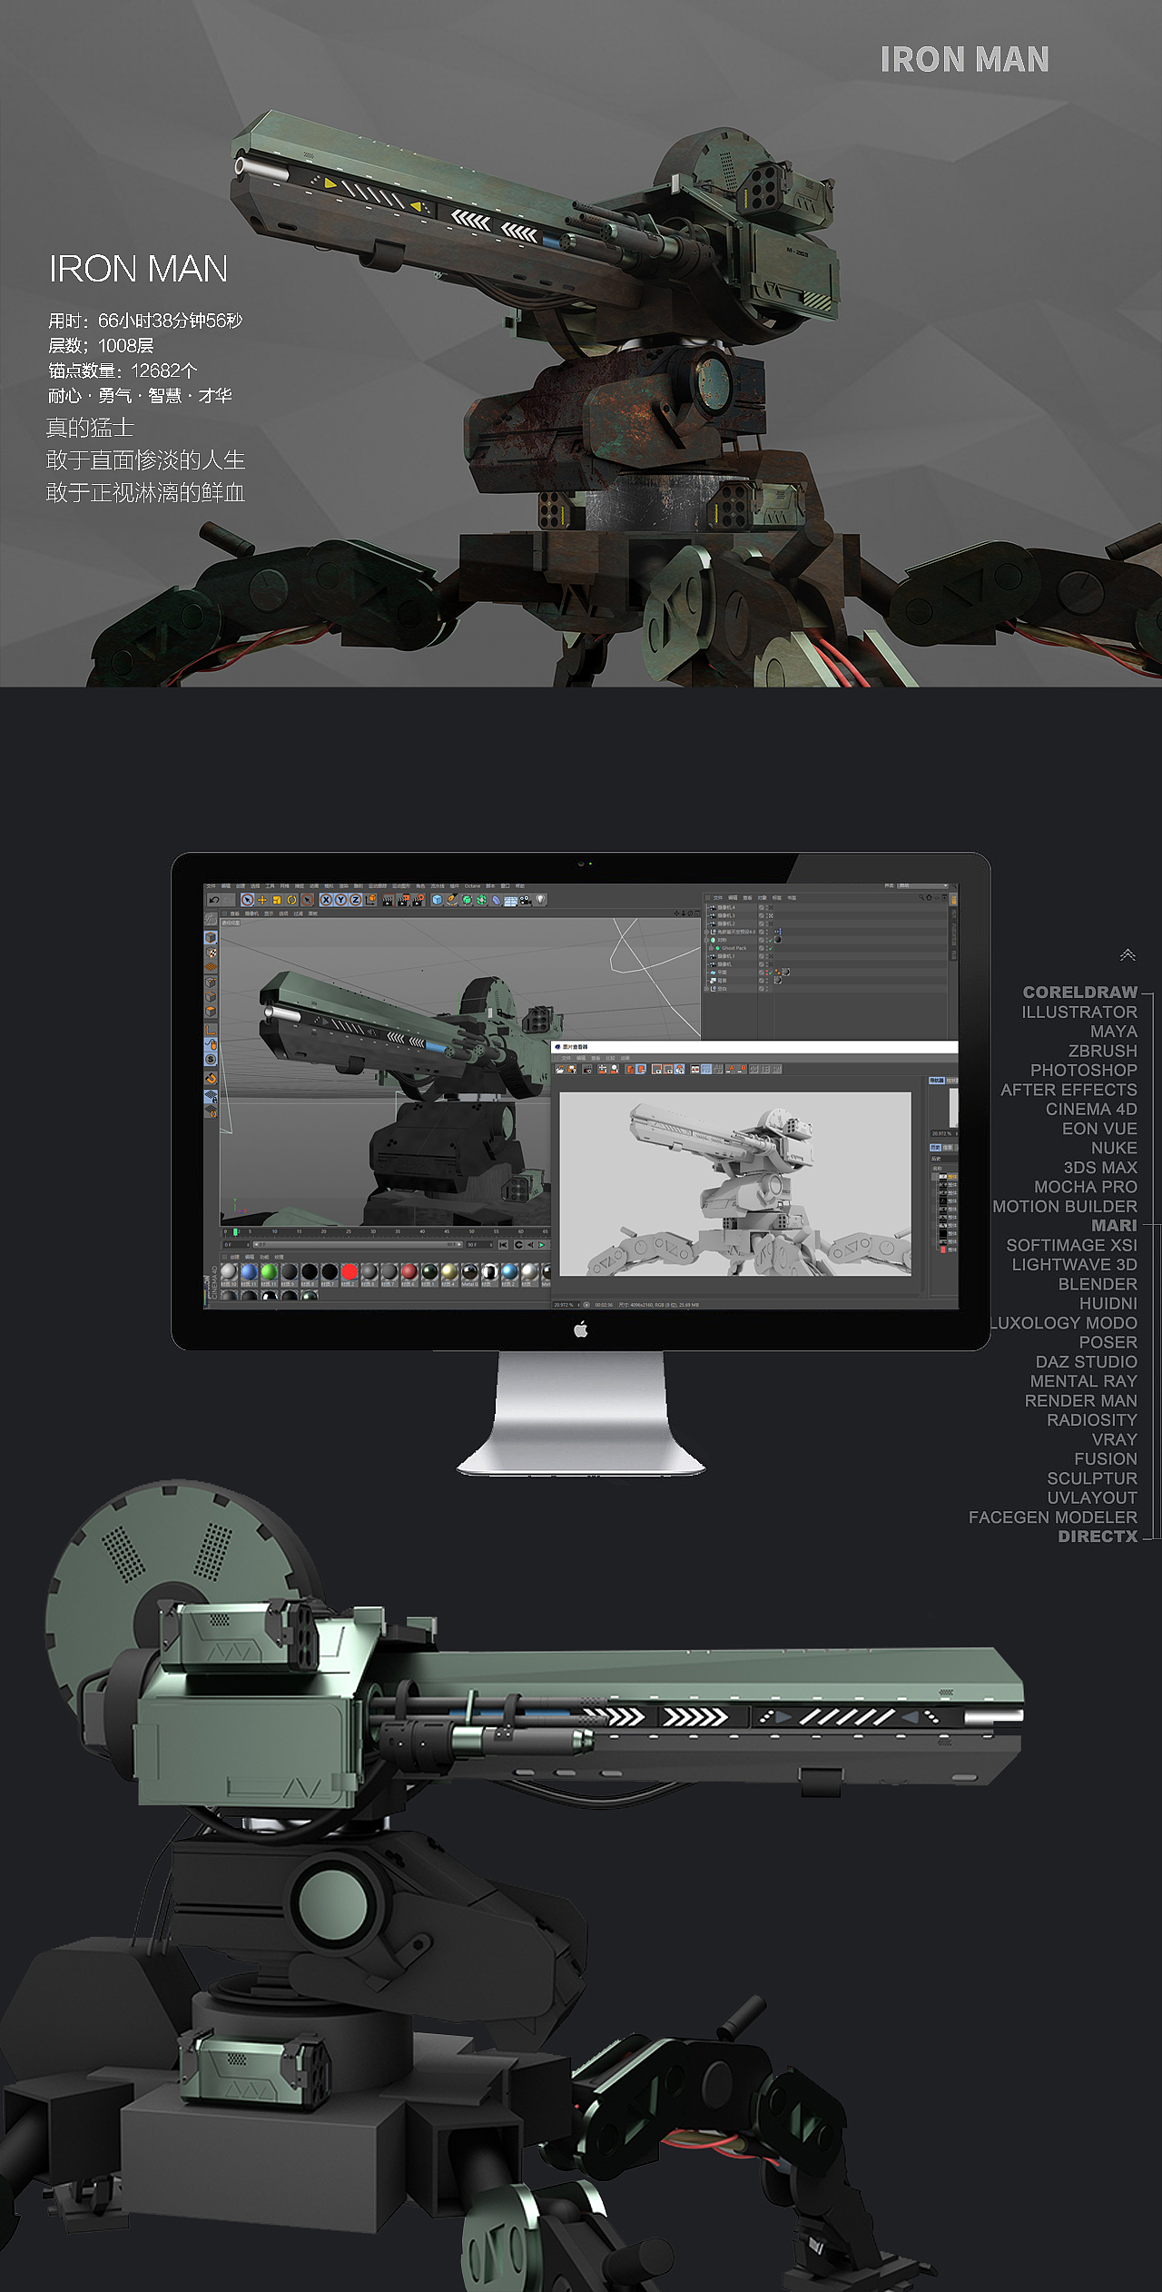The image size is (1162, 2292).
Task: Click Make Editable icon in left palette
Action: [x=211, y=919]
